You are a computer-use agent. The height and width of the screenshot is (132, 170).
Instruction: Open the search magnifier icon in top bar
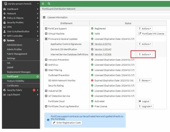(49, 4)
